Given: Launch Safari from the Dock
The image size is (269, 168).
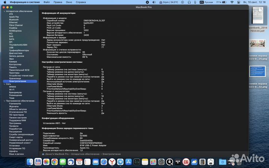Looking at the screenshot, I should pos(104,162).
